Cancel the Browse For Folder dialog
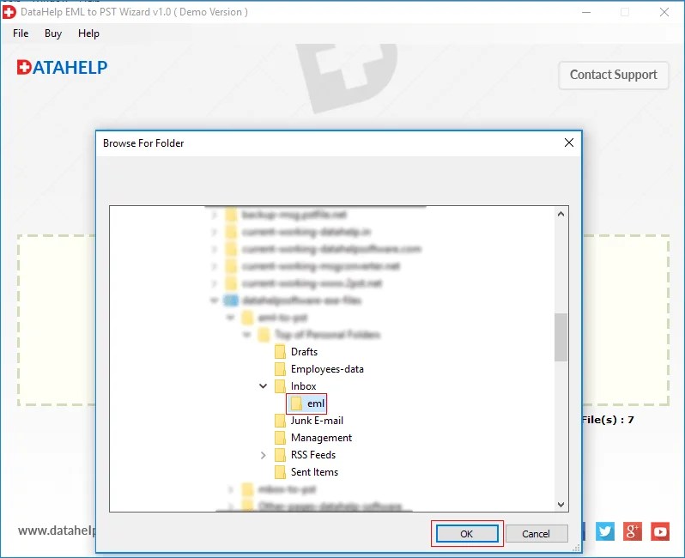Image resolution: width=685 pixels, height=558 pixels. coord(536,533)
